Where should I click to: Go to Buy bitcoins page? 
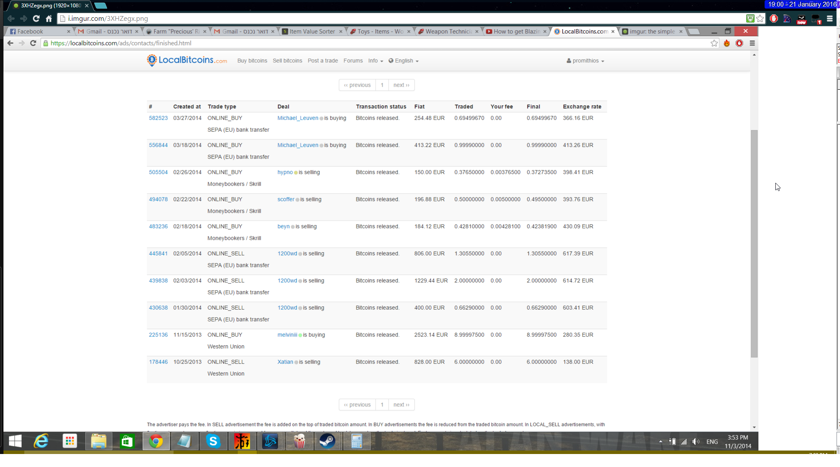(x=252, y=61)
